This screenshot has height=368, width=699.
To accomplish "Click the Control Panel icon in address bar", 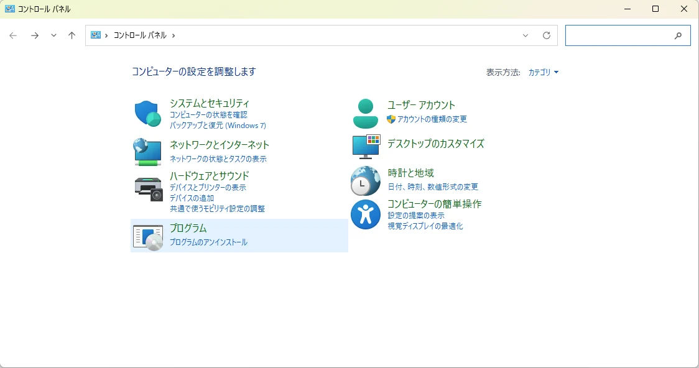I will [95, 35].
